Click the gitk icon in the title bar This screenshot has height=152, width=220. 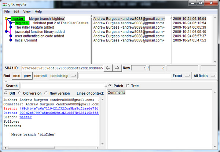pos(4,4)
